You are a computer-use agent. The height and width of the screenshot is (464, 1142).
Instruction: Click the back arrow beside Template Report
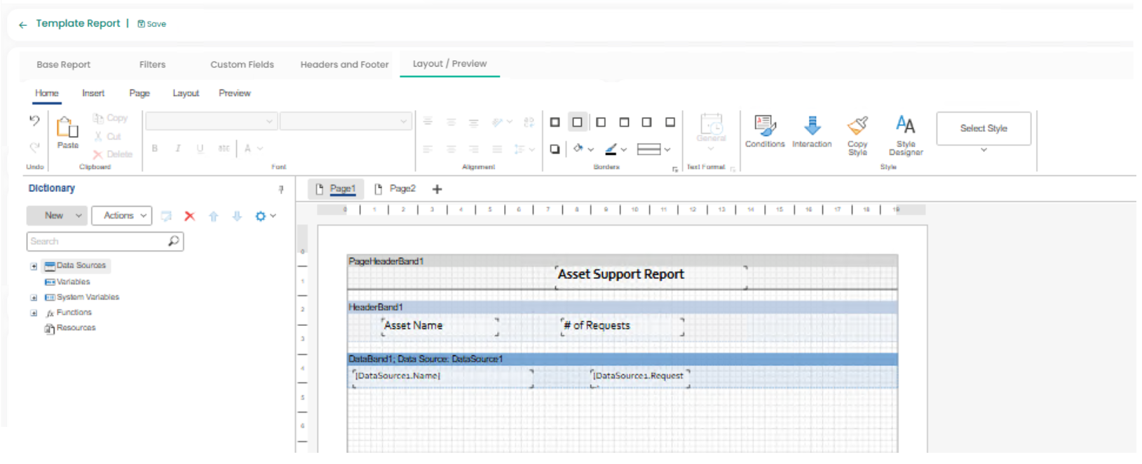22,25
